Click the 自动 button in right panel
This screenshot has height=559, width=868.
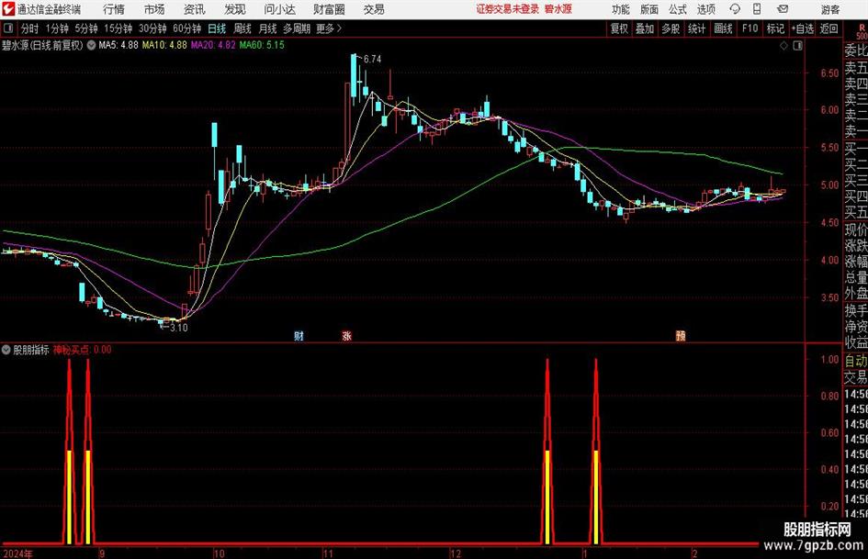(856, 362)
